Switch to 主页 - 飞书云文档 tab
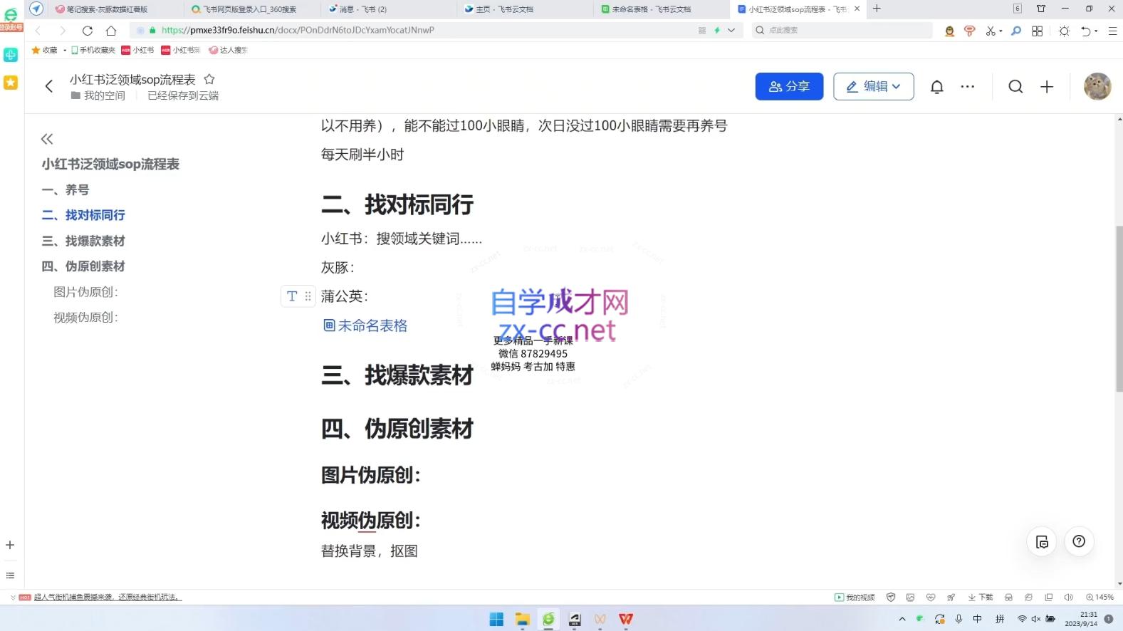The image size is (1123, 631). 504,9
